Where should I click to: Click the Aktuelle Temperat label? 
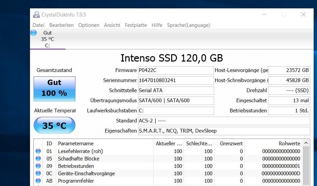[x=55, y=110]
